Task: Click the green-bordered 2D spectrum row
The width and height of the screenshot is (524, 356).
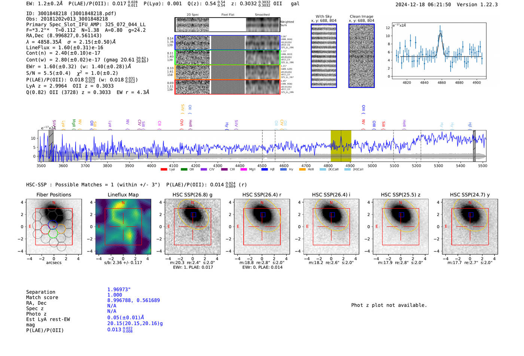Action: [x=228, y=58]
